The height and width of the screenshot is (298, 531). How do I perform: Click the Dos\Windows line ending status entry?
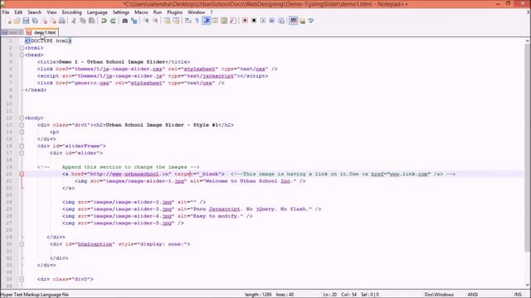click(x=439, y=295)
